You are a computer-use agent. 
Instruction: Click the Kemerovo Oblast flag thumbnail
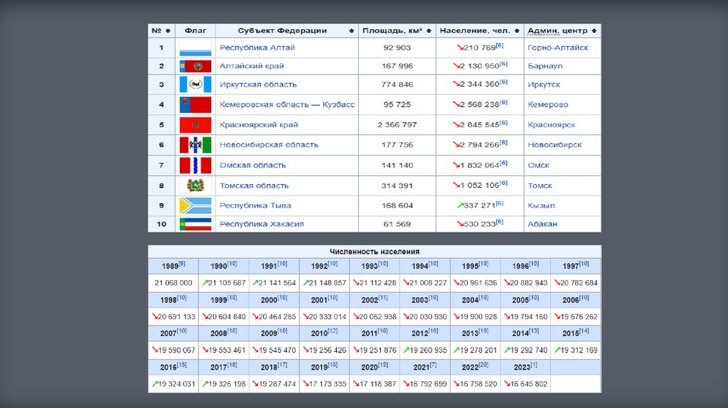tap(195, 104)
